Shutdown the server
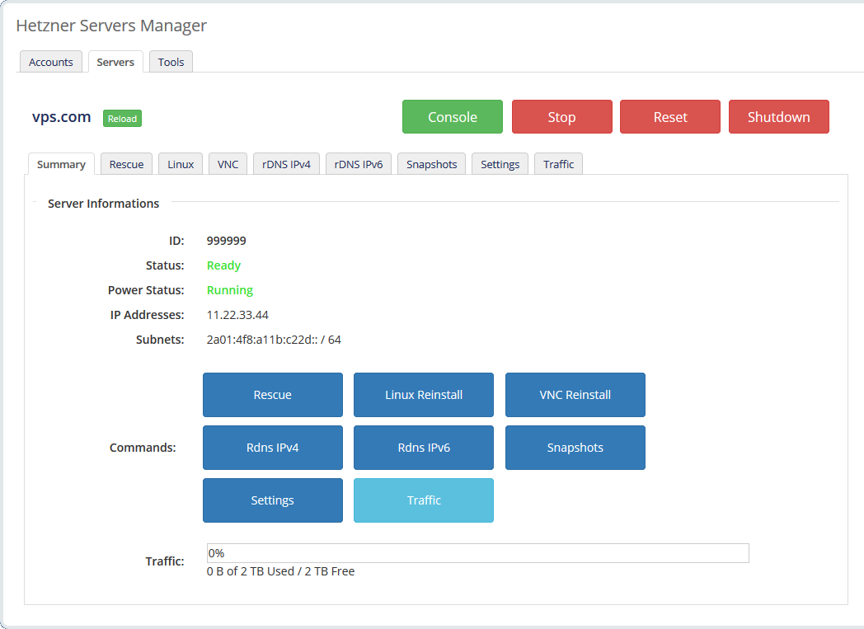The height and width of the screenshot is (629, 864). coord(778,116)
